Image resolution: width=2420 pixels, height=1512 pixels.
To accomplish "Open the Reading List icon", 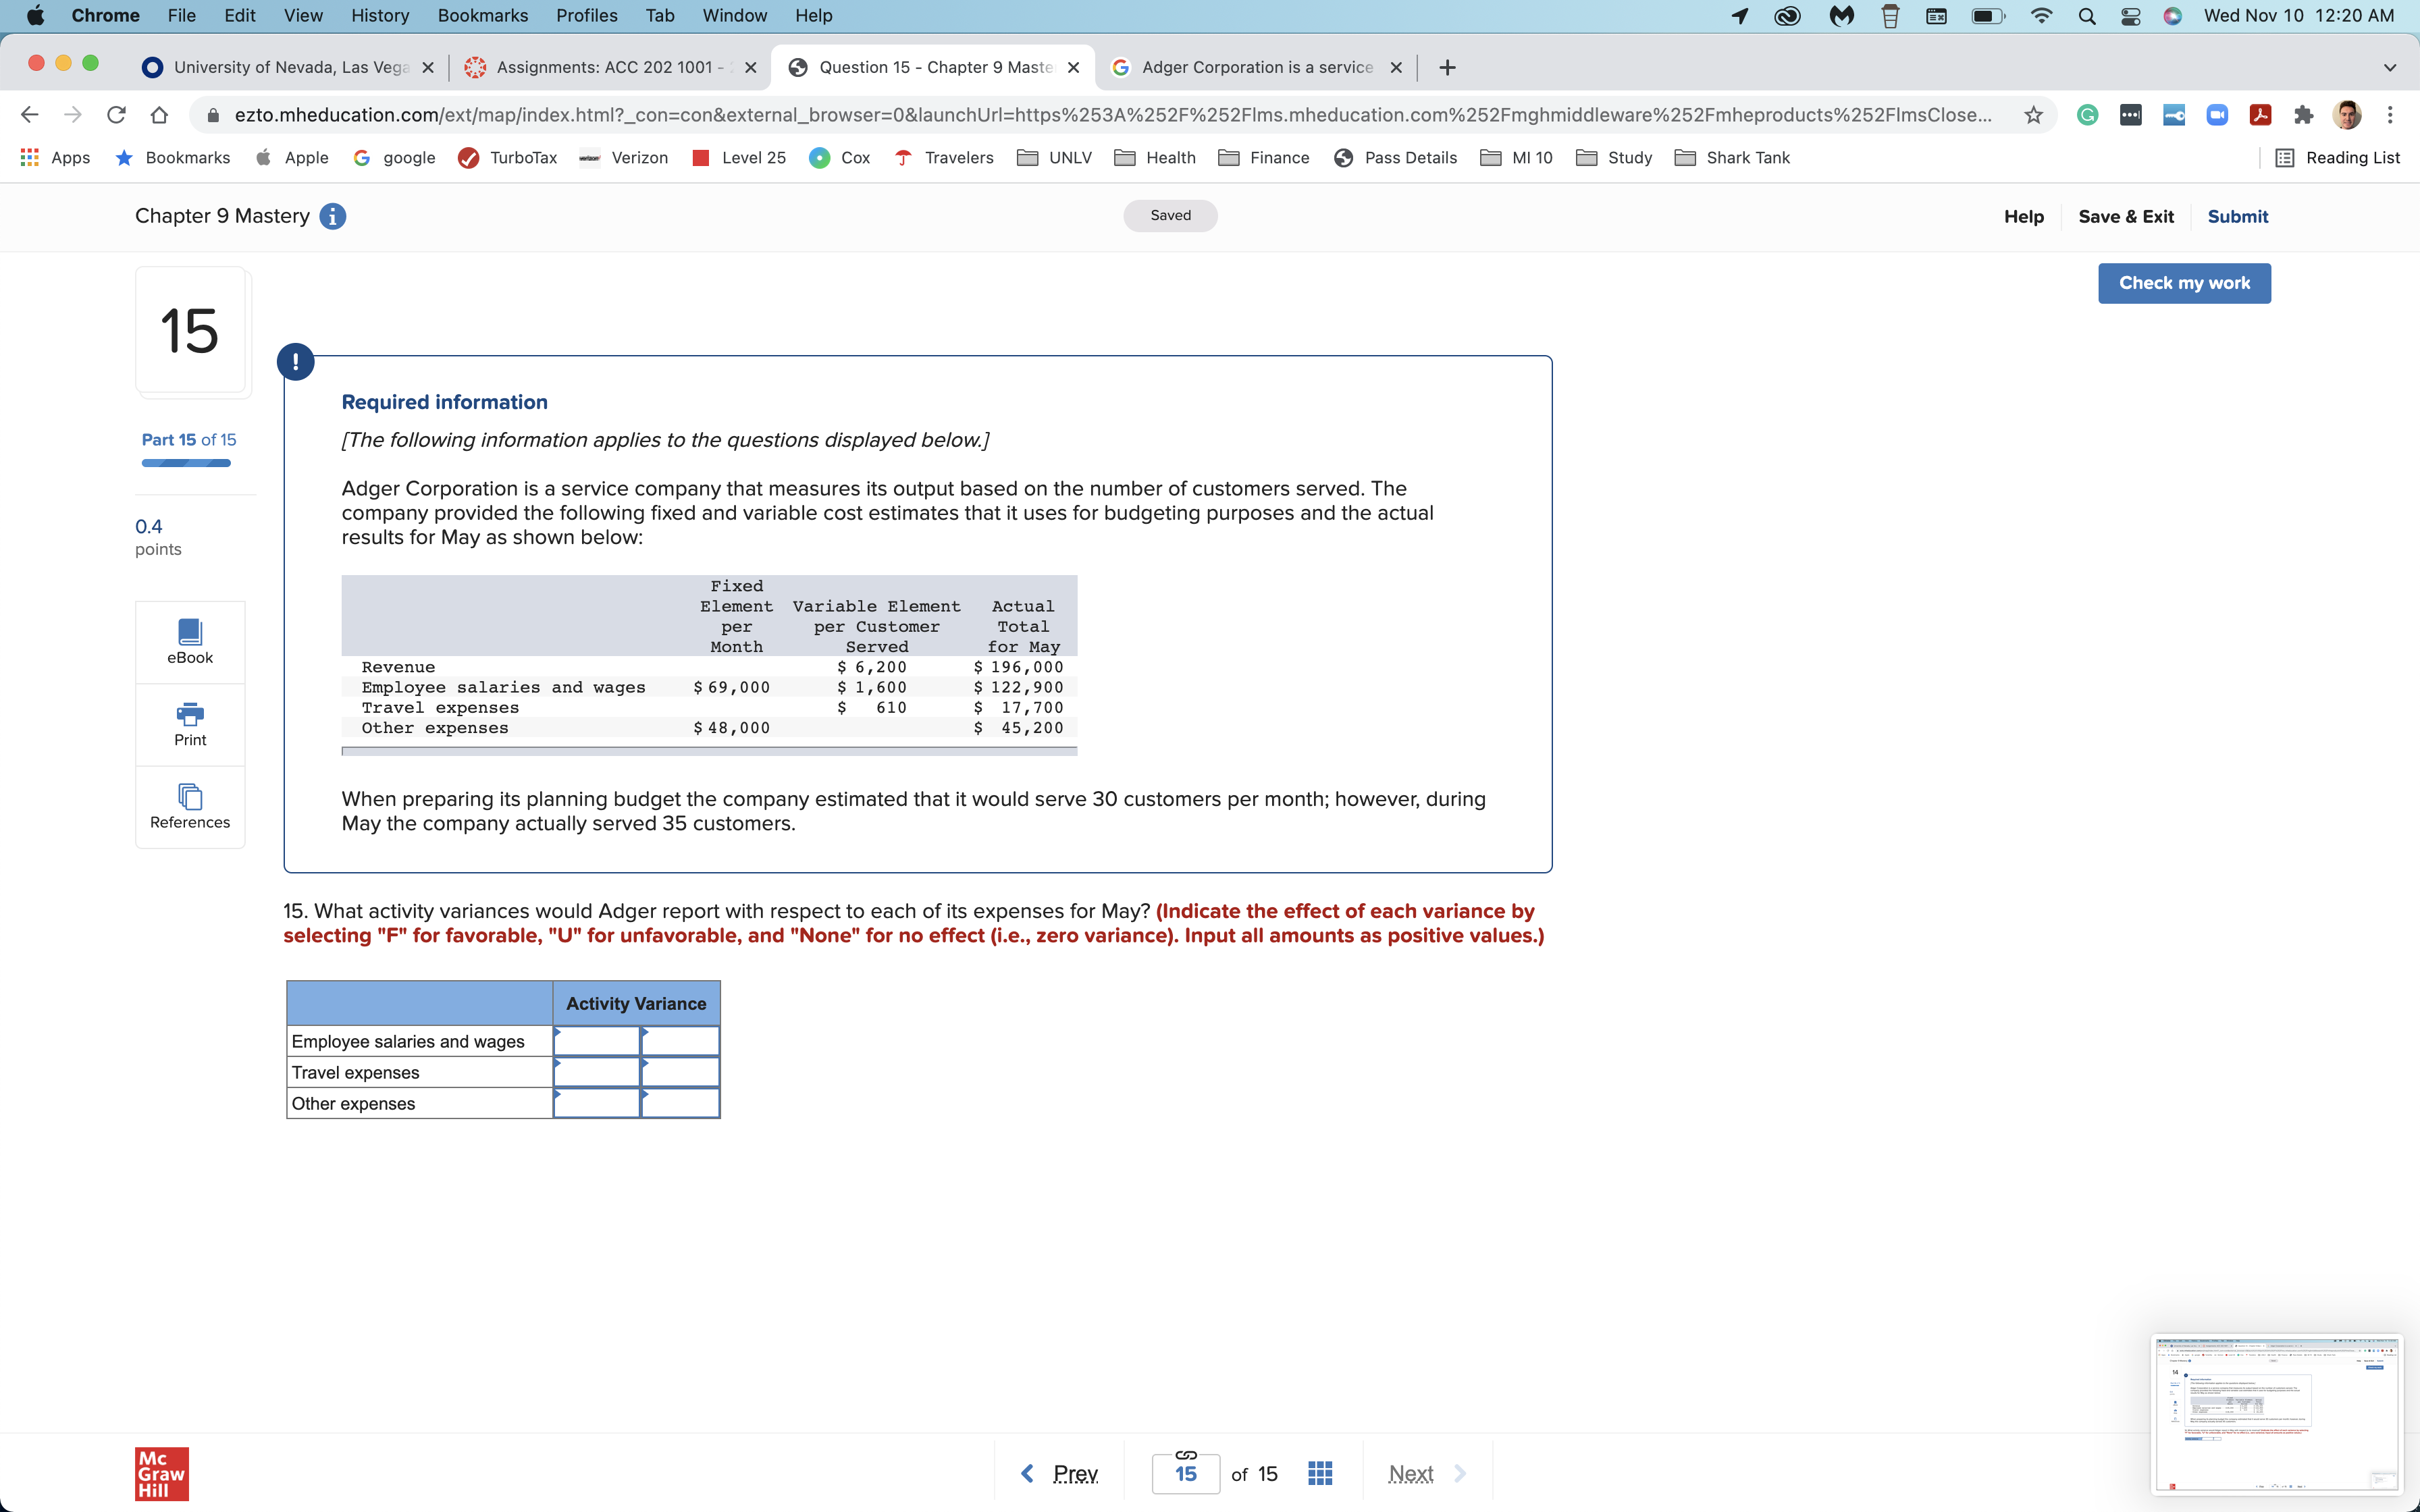I will 2285,158.
